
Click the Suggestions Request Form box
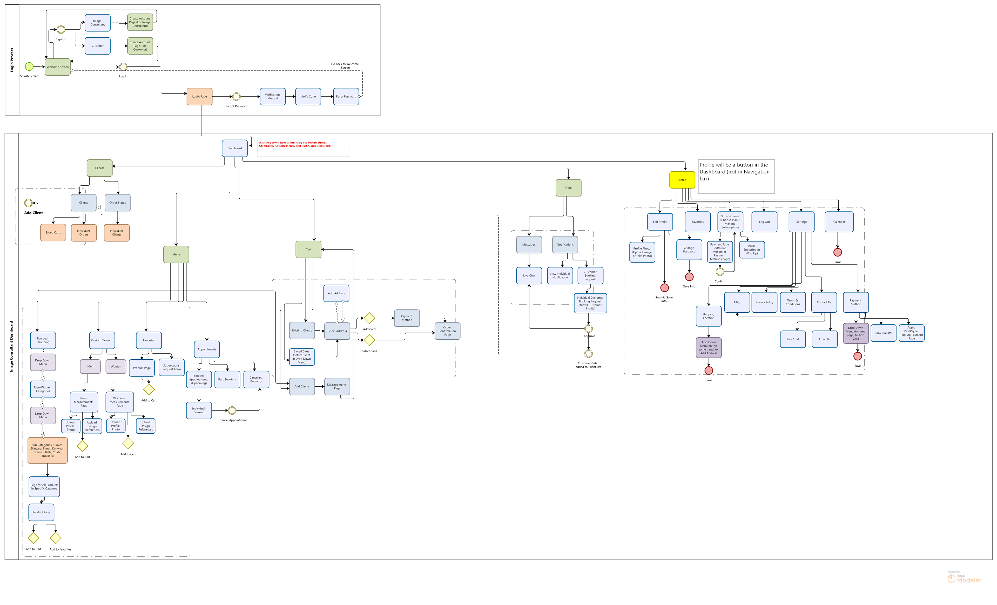tap(172, 367)
